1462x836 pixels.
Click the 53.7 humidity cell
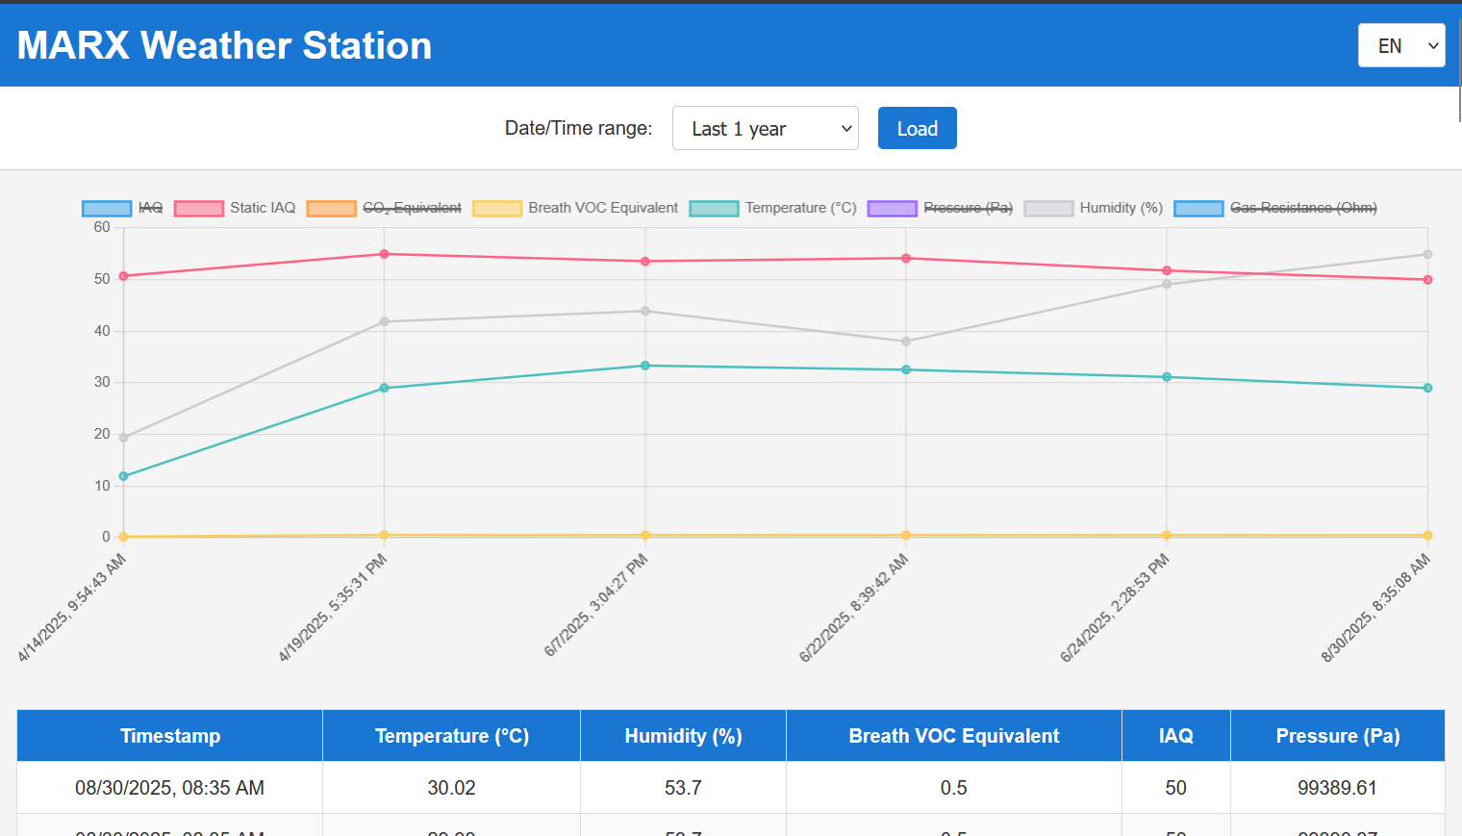[x=683, y=788]
